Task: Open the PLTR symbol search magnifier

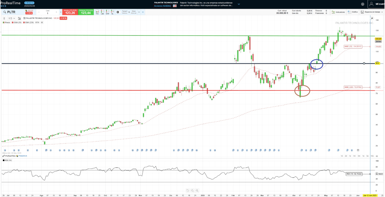Action: click(5, 12)
